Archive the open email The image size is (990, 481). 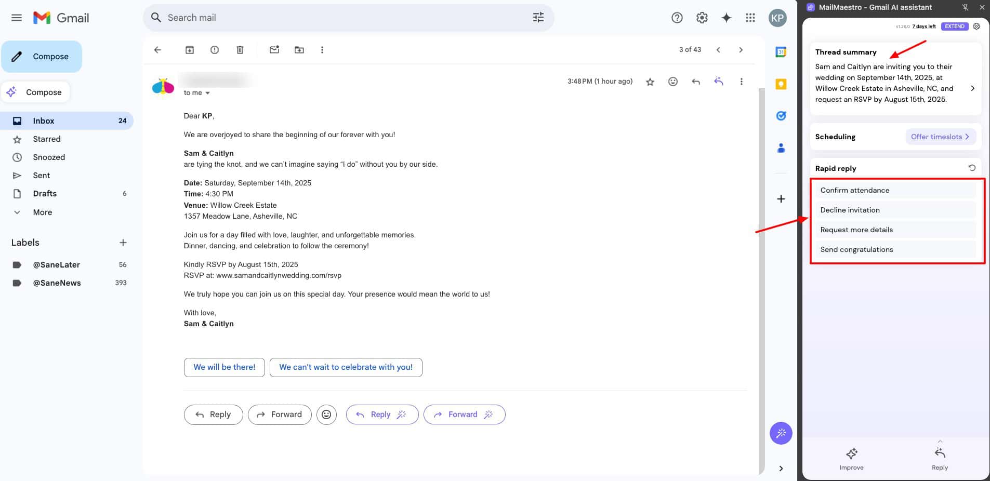(190, 50)
